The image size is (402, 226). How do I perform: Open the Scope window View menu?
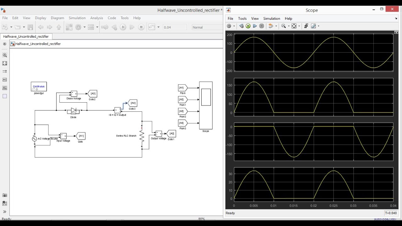click(255, 19)
